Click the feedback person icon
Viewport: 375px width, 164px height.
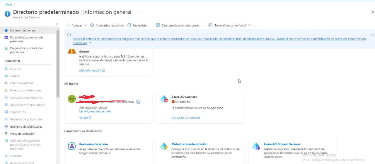[210, 25]
